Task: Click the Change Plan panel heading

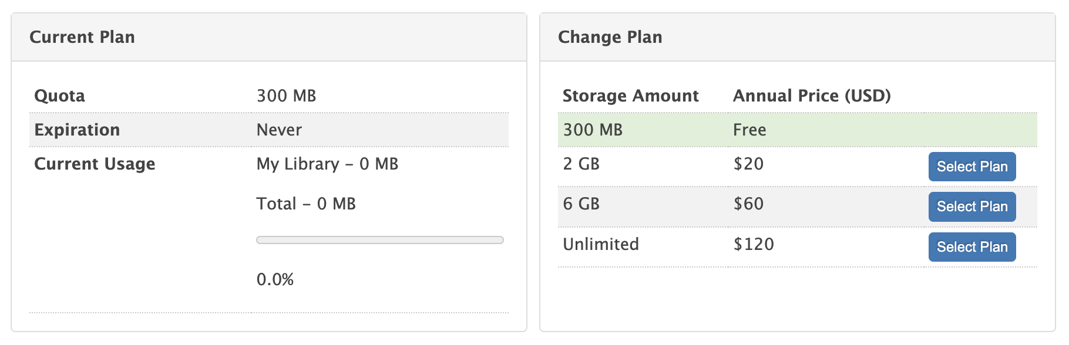Action: (610, 37)
